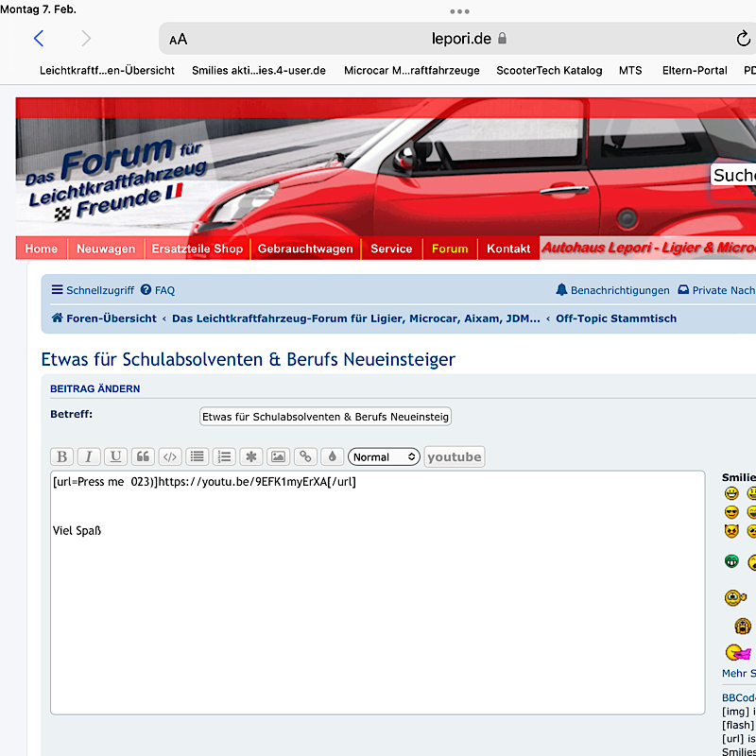This screenshot has height=756, width=756.
Task: Open the Off-Topic Stammtisch breadcrumb link
Action: click(x=616, y=318)
